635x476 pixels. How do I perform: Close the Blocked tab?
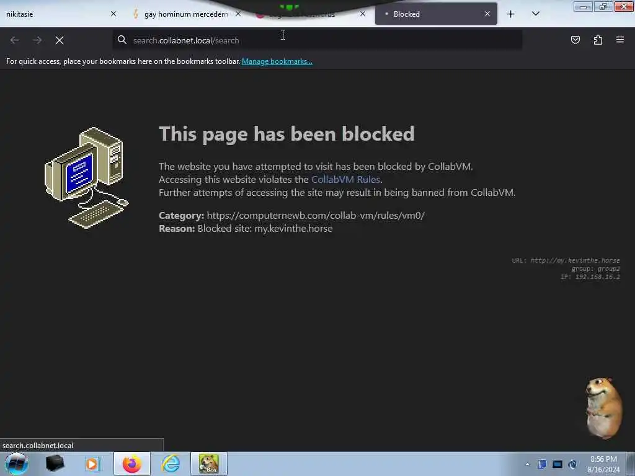tap(487, 14)
